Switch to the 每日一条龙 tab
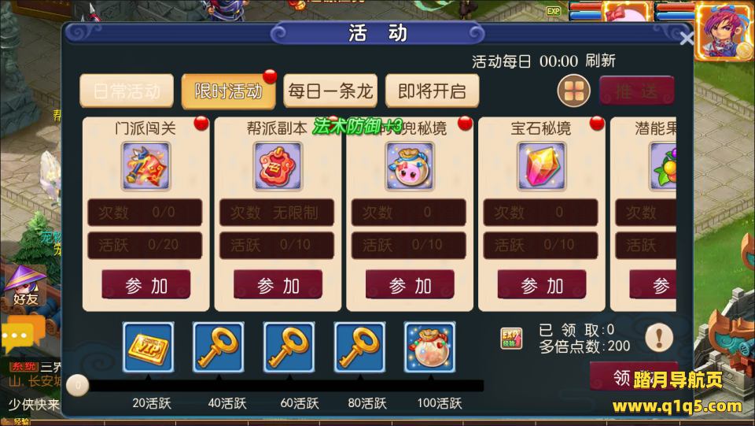This screenshot has width=755, height=426. (330, 91)
